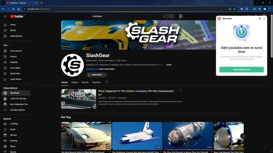Click the search input containing slashgear
Image resolution: width=273 pixels, height=153 pixels.
[x=126, y=16]
